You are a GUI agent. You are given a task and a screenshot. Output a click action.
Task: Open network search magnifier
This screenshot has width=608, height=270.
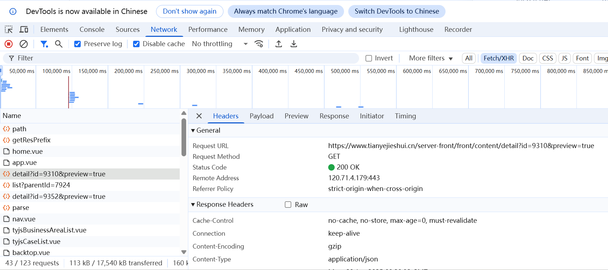59,44
